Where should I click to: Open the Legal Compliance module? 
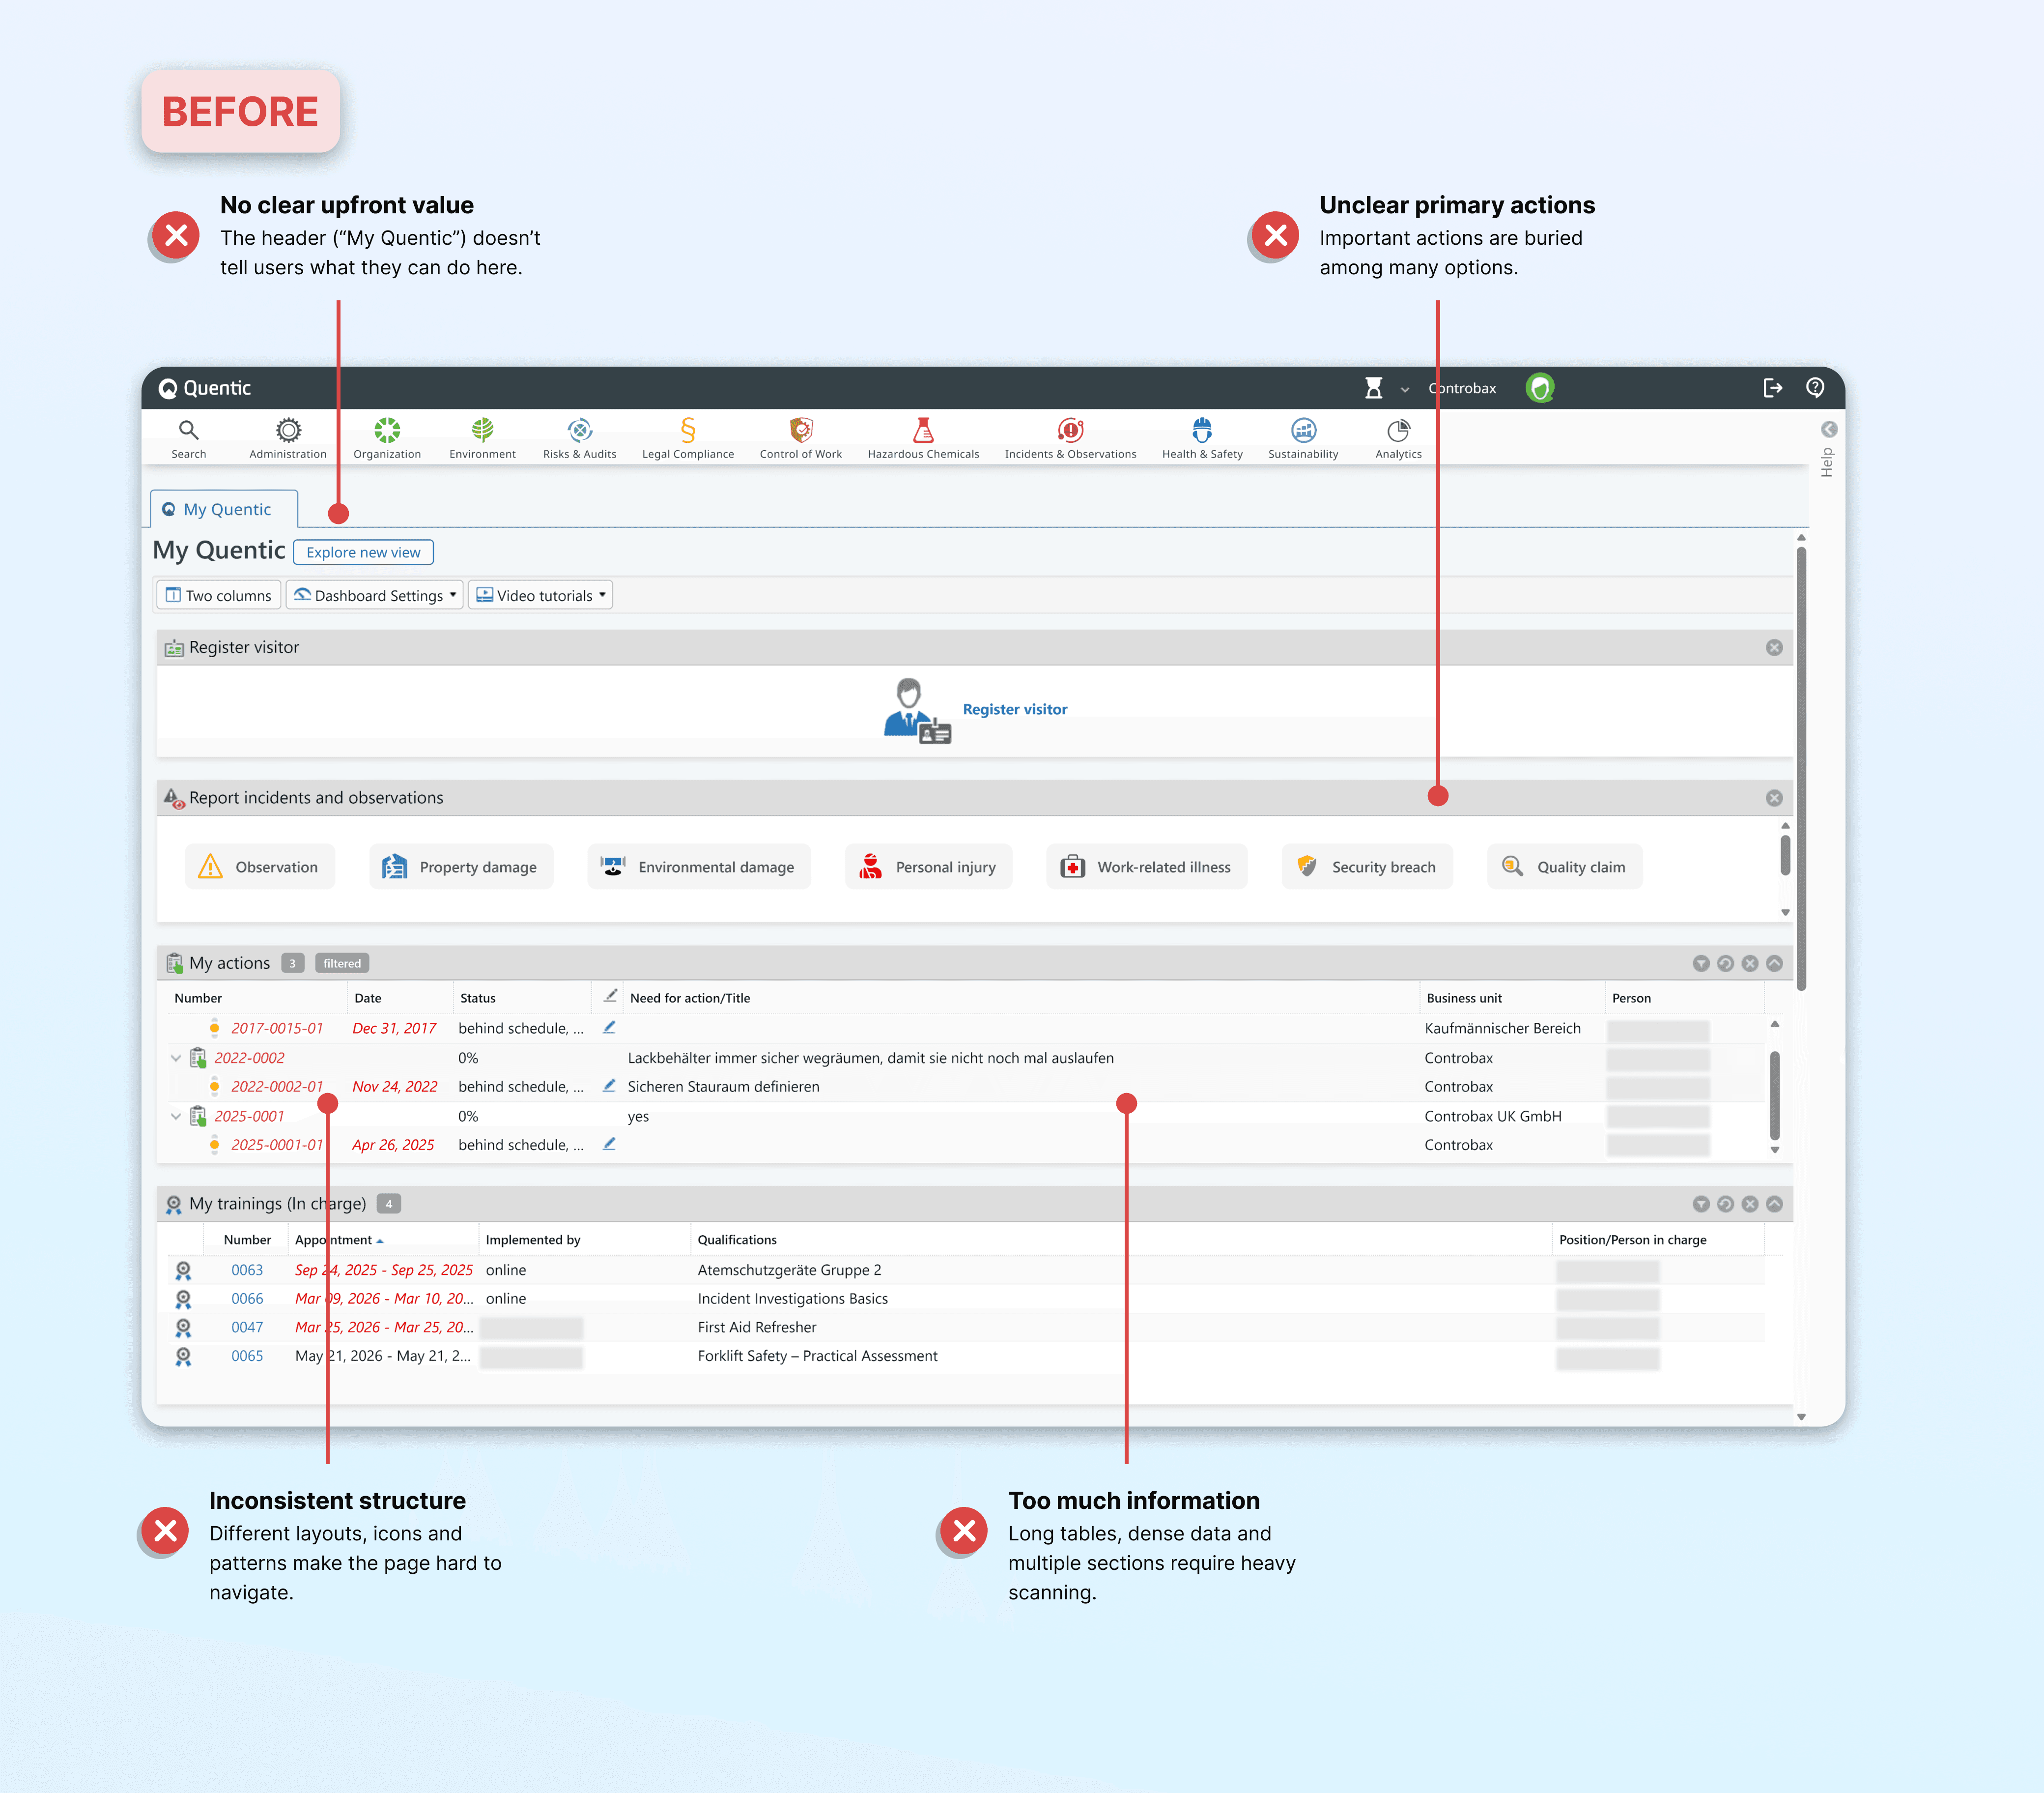tap(688, 438)
